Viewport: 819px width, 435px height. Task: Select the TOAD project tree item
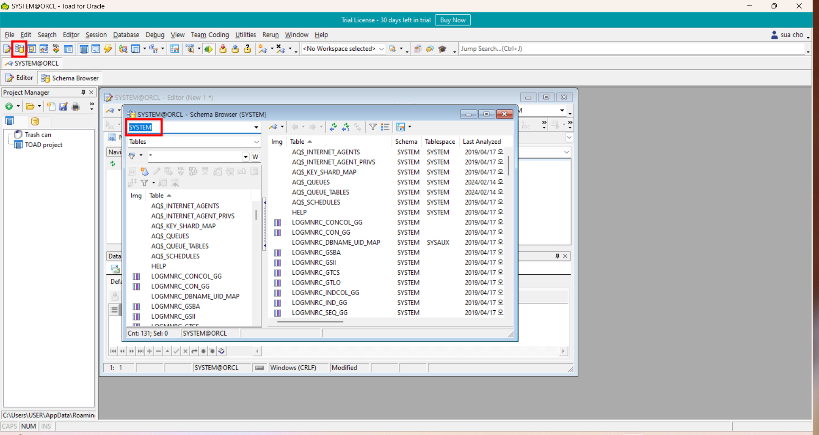44,145
